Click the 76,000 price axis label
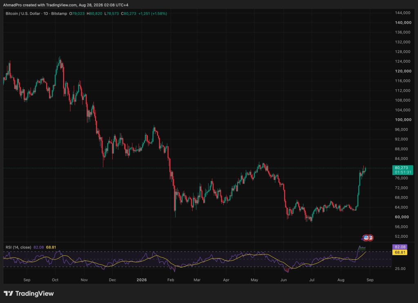Viewport: 418px width, 303px height. 402,178
